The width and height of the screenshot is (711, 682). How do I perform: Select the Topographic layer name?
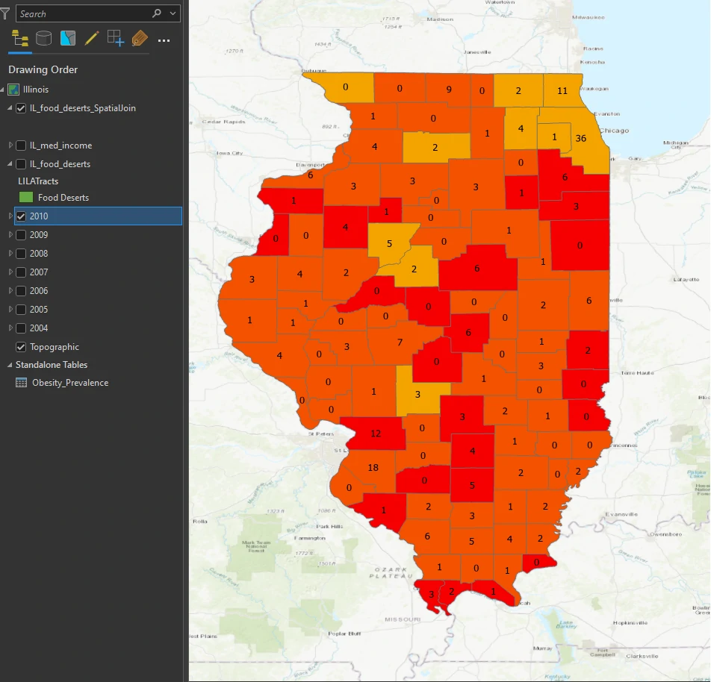[55, 347]
